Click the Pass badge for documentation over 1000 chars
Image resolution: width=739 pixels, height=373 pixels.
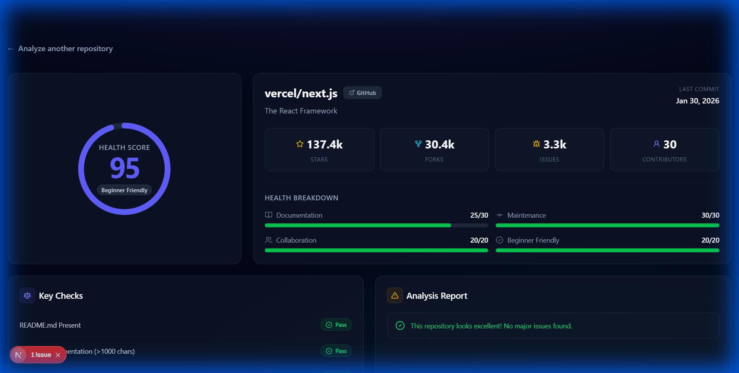[336, 351]
